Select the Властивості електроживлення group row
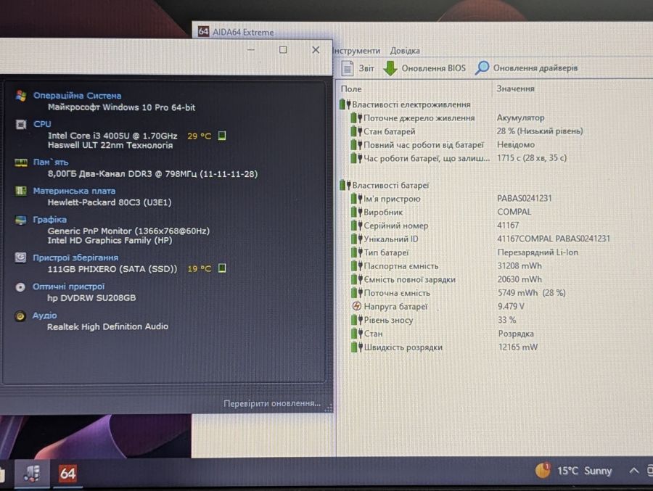This screenshot has height=491, width=653. [405, 104]
